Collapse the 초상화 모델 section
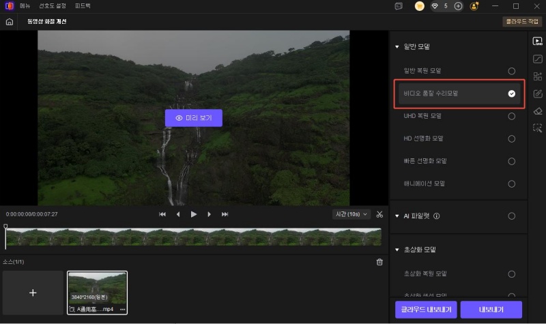Viewport: 546px width, 324px height. 397,250
